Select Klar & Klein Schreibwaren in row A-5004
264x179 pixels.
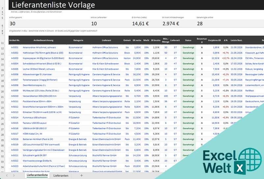tap(106, 64)
